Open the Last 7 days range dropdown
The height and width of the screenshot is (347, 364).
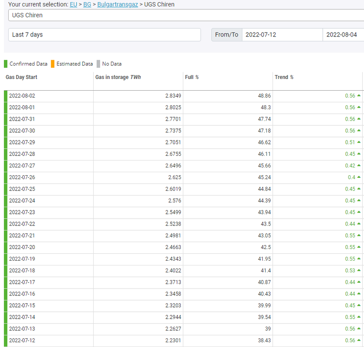pos(104,35)
